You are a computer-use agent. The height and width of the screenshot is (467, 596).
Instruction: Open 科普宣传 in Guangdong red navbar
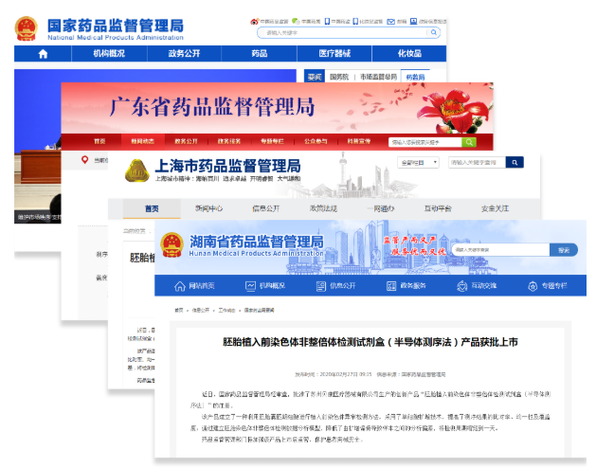(359, 141)
